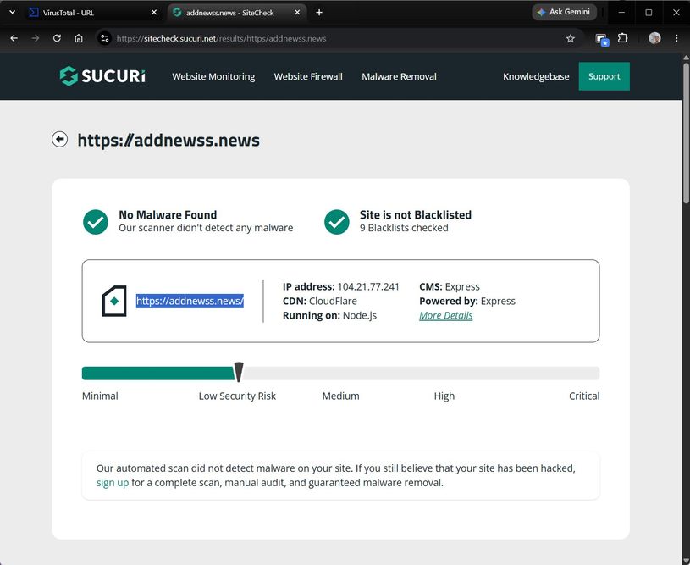Click the browser Forward arrow button
Viewport: 690px width, 565px height.
pos(36,38)
